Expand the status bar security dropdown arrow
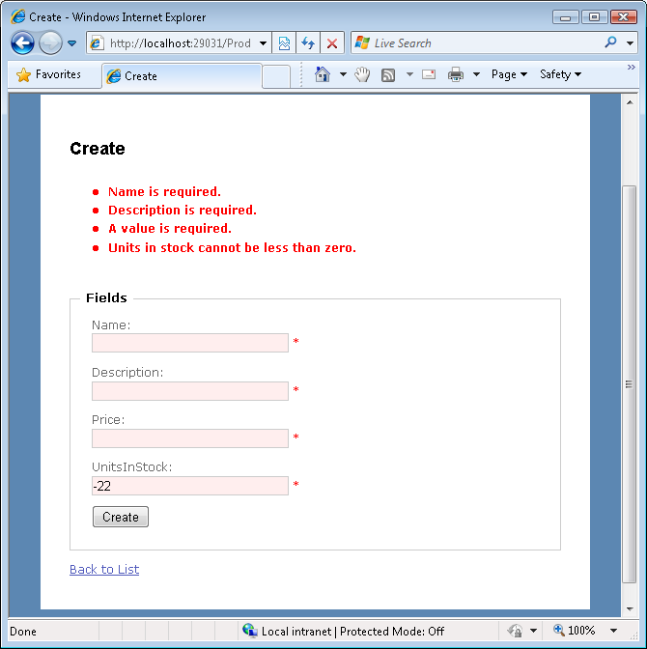This screenshot has height=649, width=647. pyautogui.click(x=534, y=631)
